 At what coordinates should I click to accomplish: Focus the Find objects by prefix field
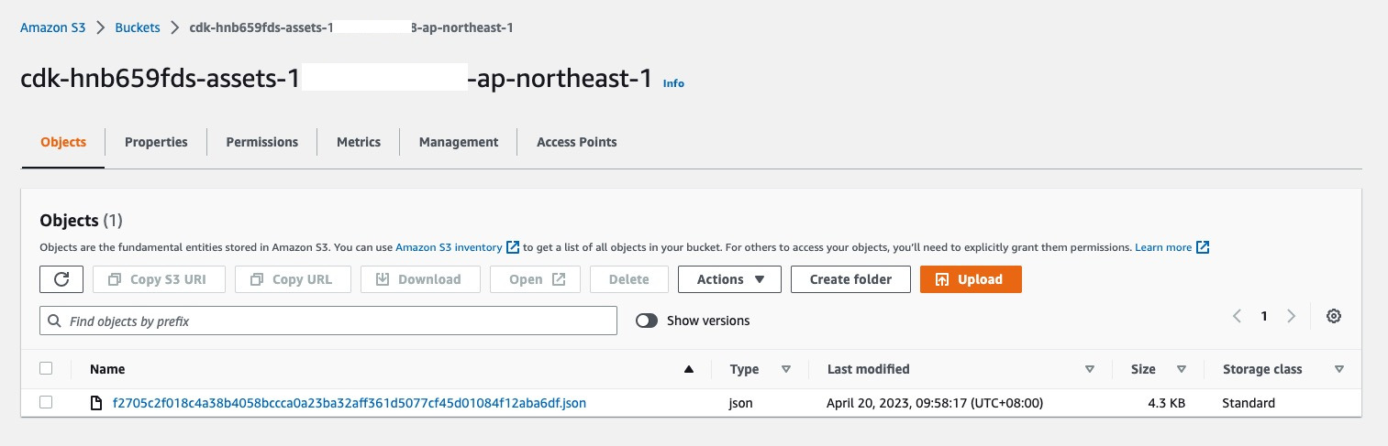point(328,321)
